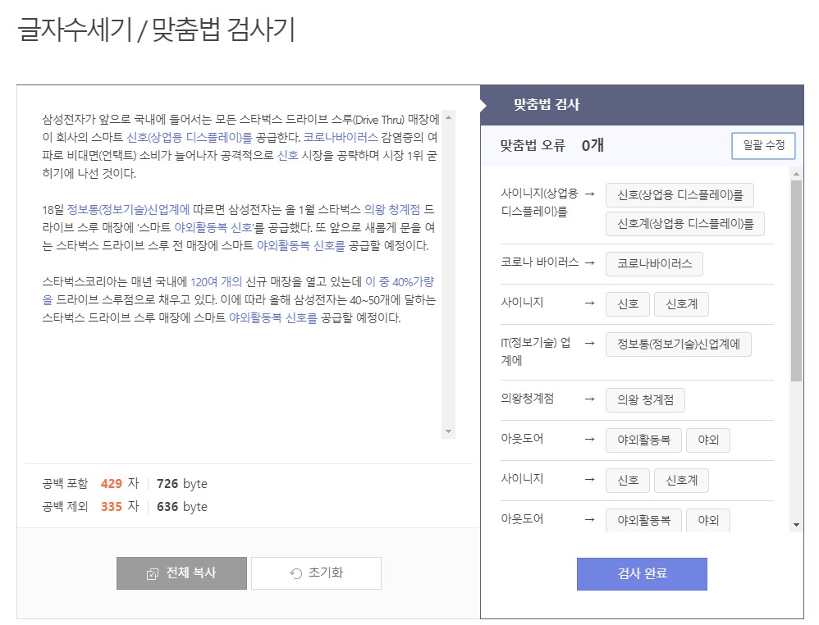This screenshot has height=625, width=819.
Task: Select the 코로나바이러스 correction suggestion
Action: pyautogui.click(x=654, y=263)
